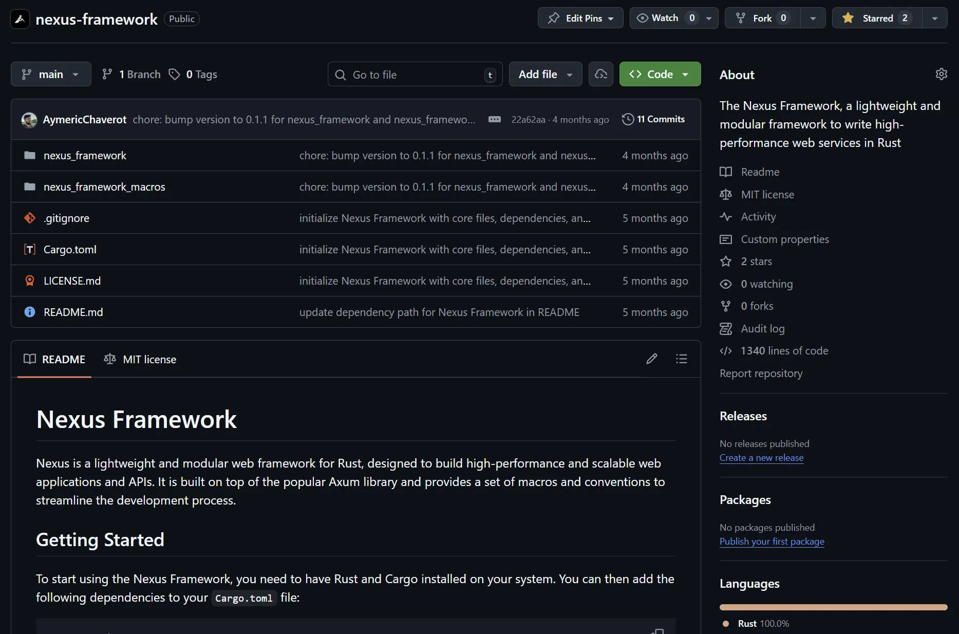Click the Tags tag icon
959x634 pixels.
click(x=175, y=74)
